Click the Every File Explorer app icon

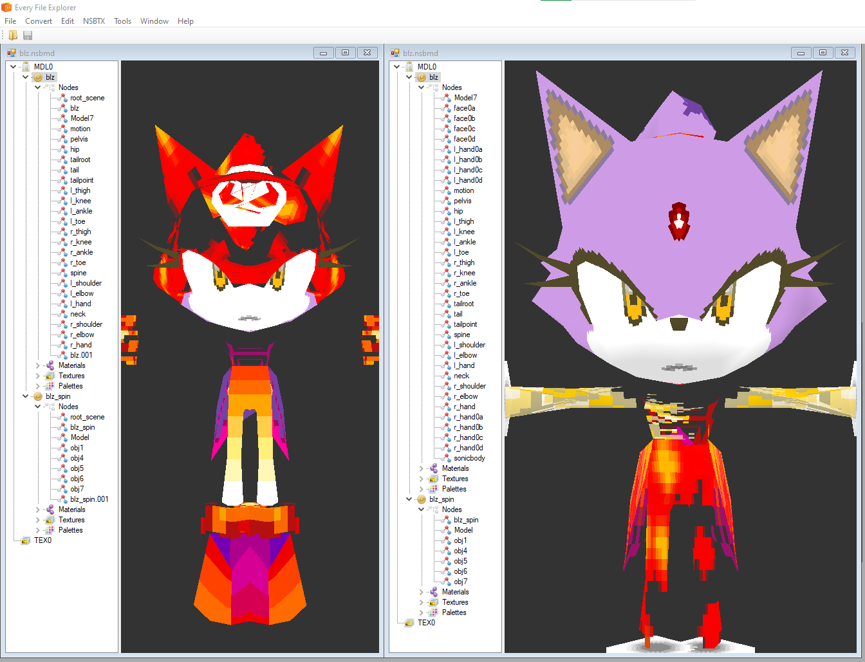click(x=6, y=7)
